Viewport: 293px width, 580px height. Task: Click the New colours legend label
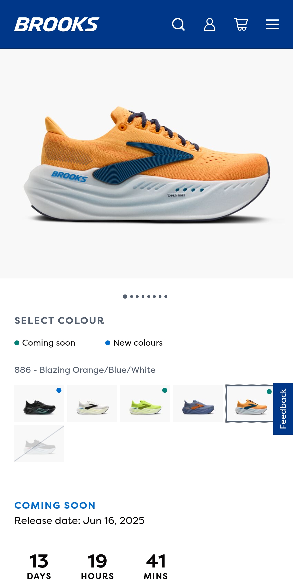coord(138,343)
